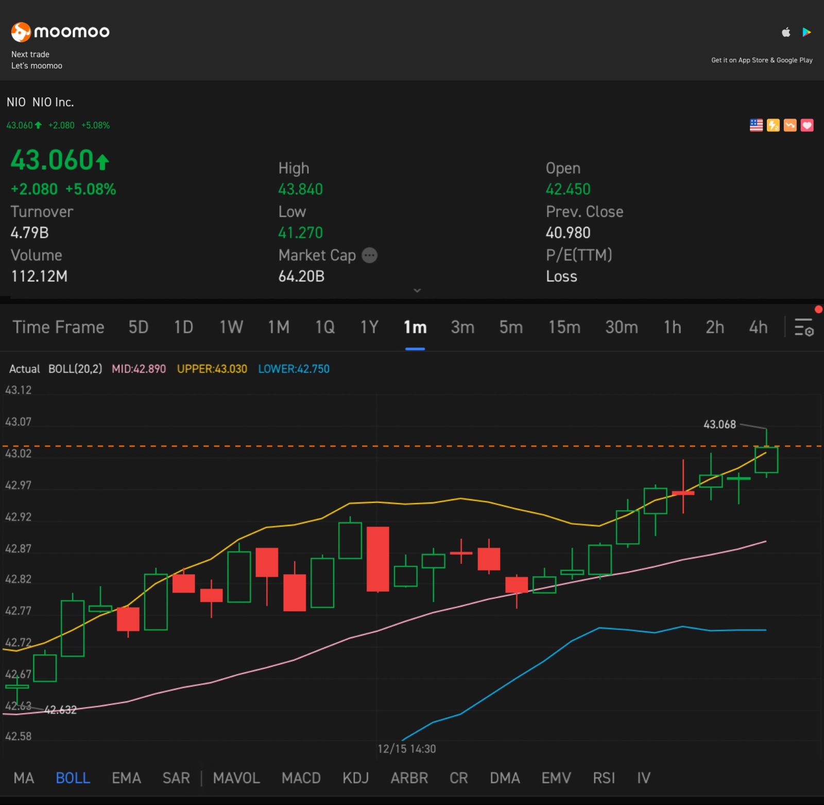Viewport: 824px width, 805px height.
Task: Enable the EMA indicator
Action: click(126, 778)
